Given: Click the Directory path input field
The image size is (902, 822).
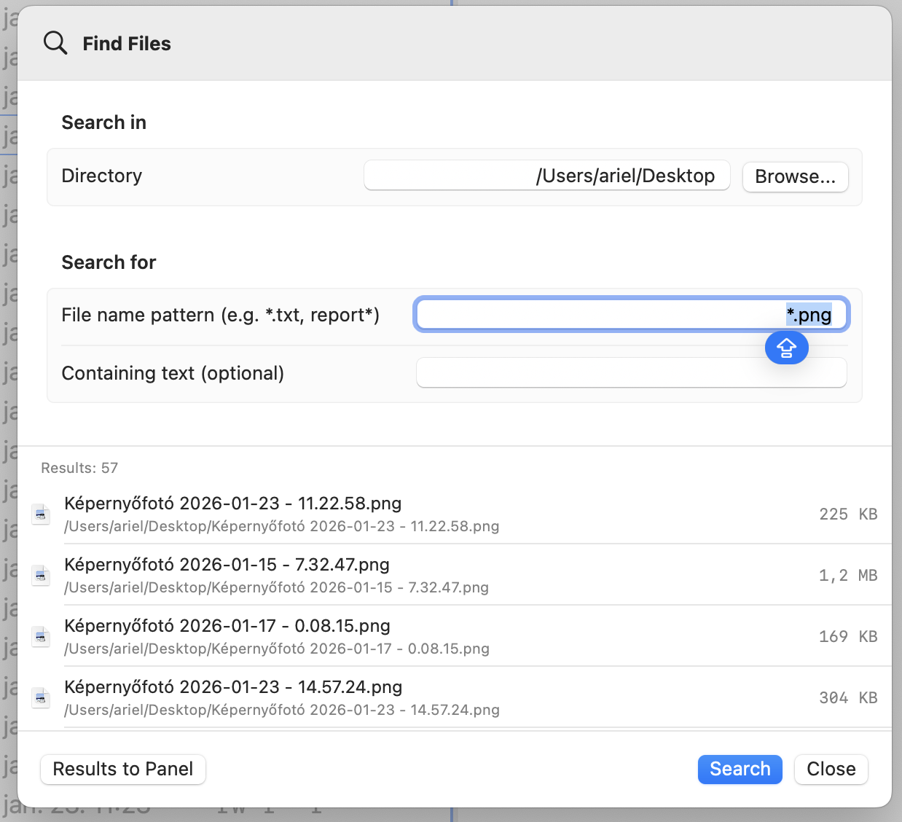Looking at the screenshot, I should coord(546,176).
